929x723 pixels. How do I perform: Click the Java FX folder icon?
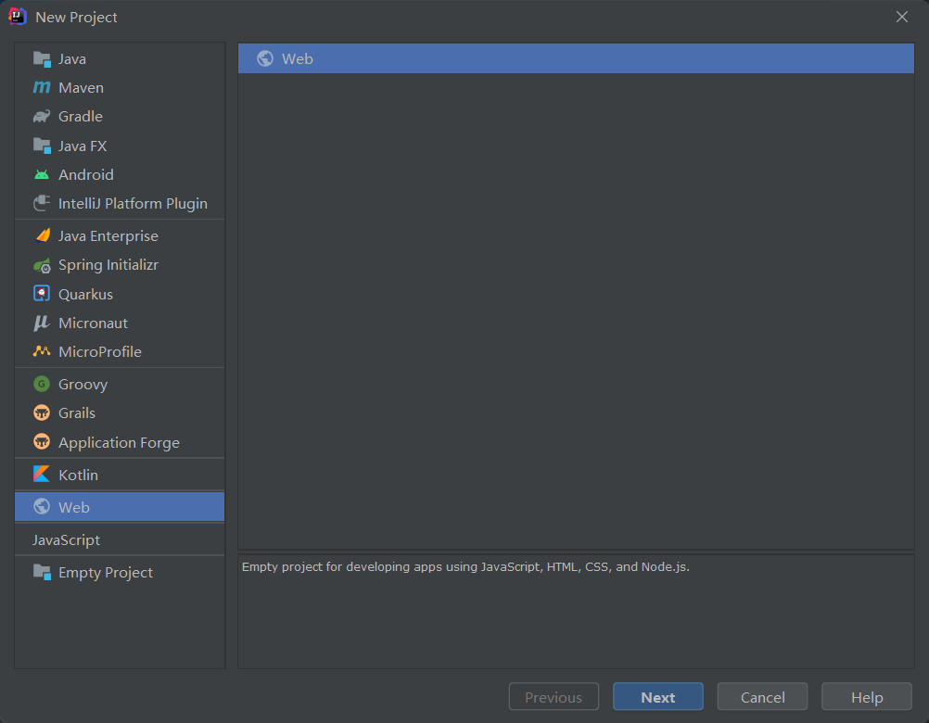(42, 146)
